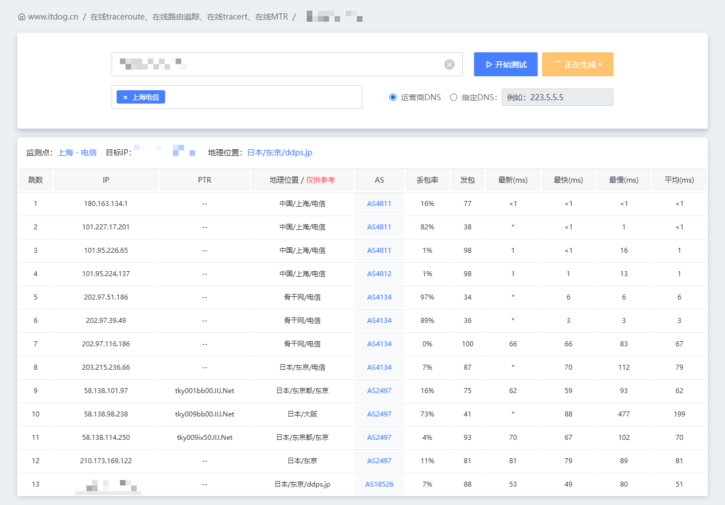Viewport: 725px width, 505px height.
Task: Focus the target host input field
Action: pyautogui.click(x=287, y=65)
